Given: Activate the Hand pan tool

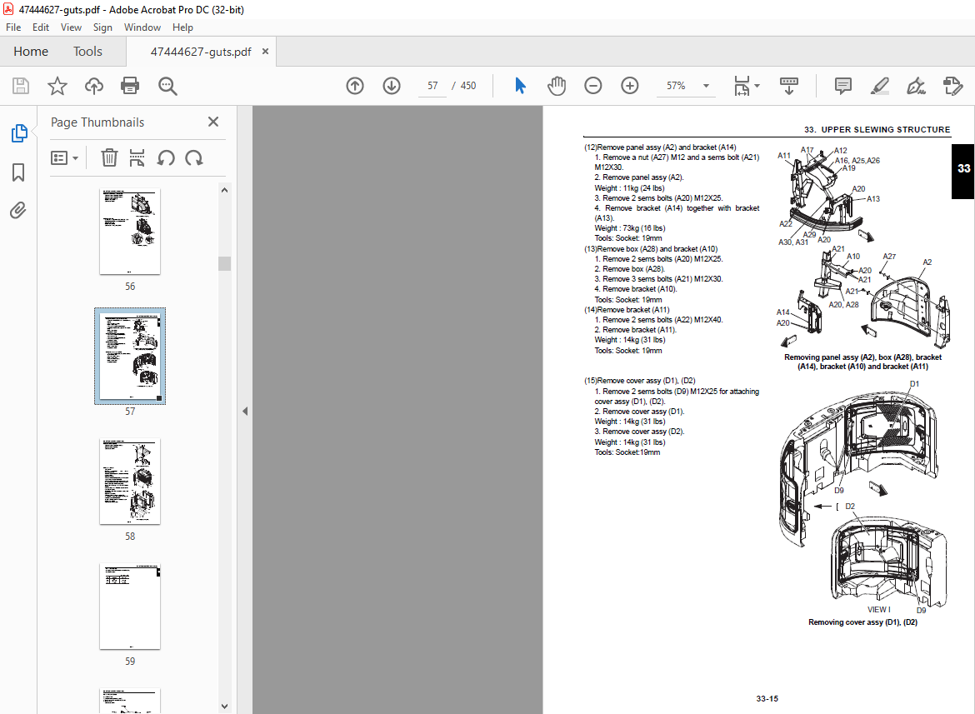Looking at the screenshot, I should point(557,86).
